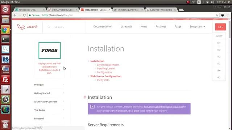Close the Installation - Laravel tab

109,10
